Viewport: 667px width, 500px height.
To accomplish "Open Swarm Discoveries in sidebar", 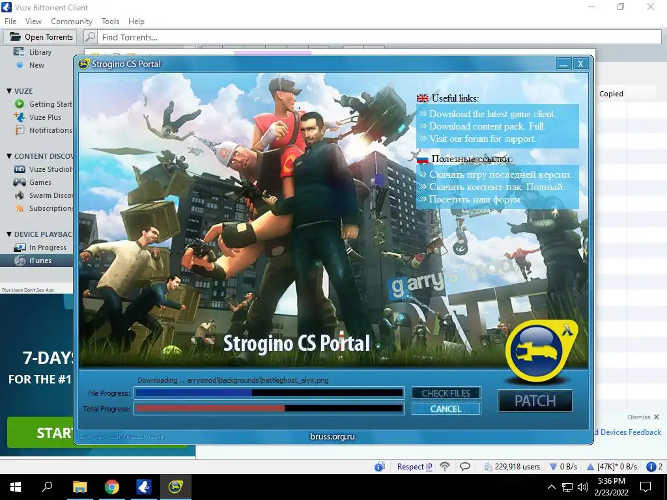I will [x=51, y=195].
